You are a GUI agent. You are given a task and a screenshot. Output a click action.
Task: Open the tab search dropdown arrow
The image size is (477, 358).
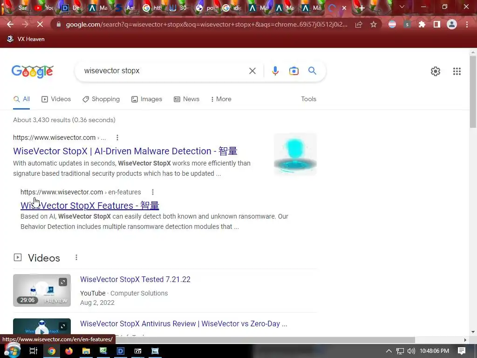[402, 7]
